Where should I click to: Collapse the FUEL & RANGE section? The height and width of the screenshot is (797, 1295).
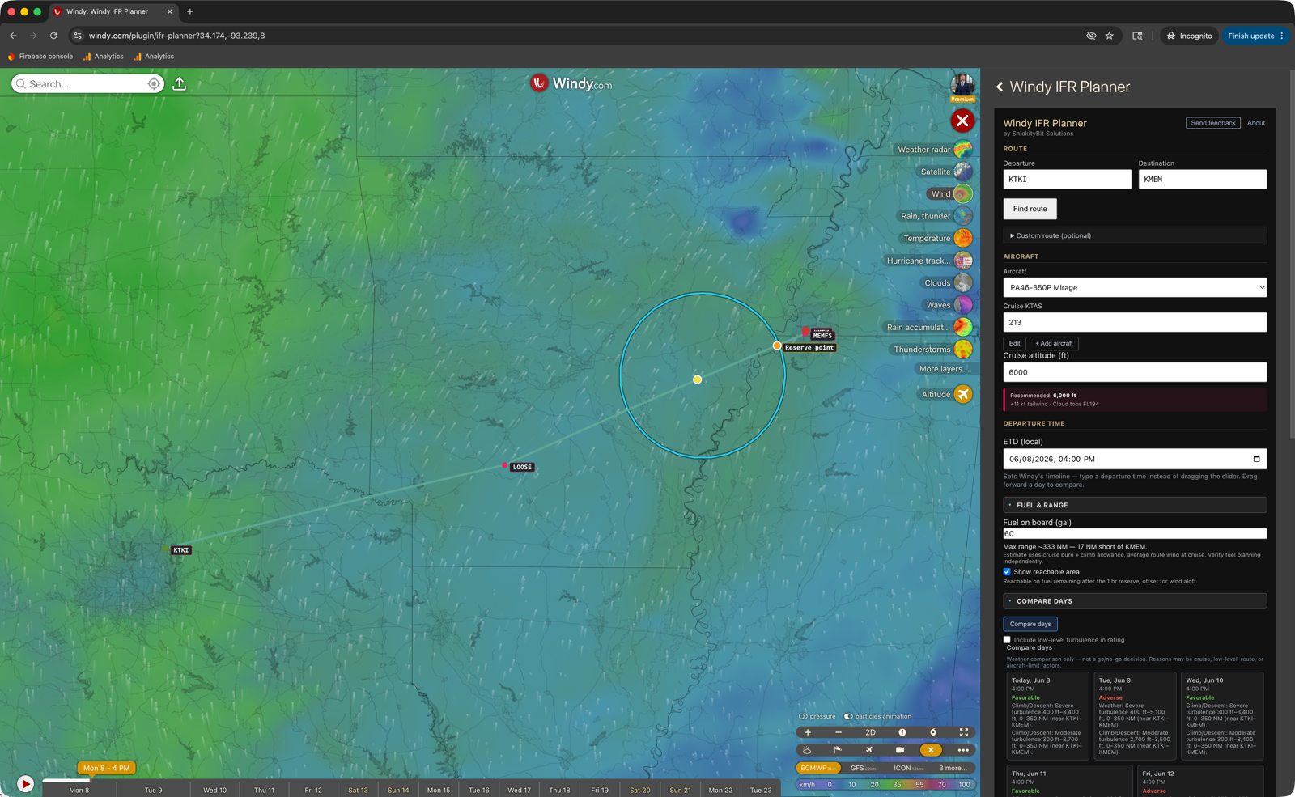(1135, 505)
